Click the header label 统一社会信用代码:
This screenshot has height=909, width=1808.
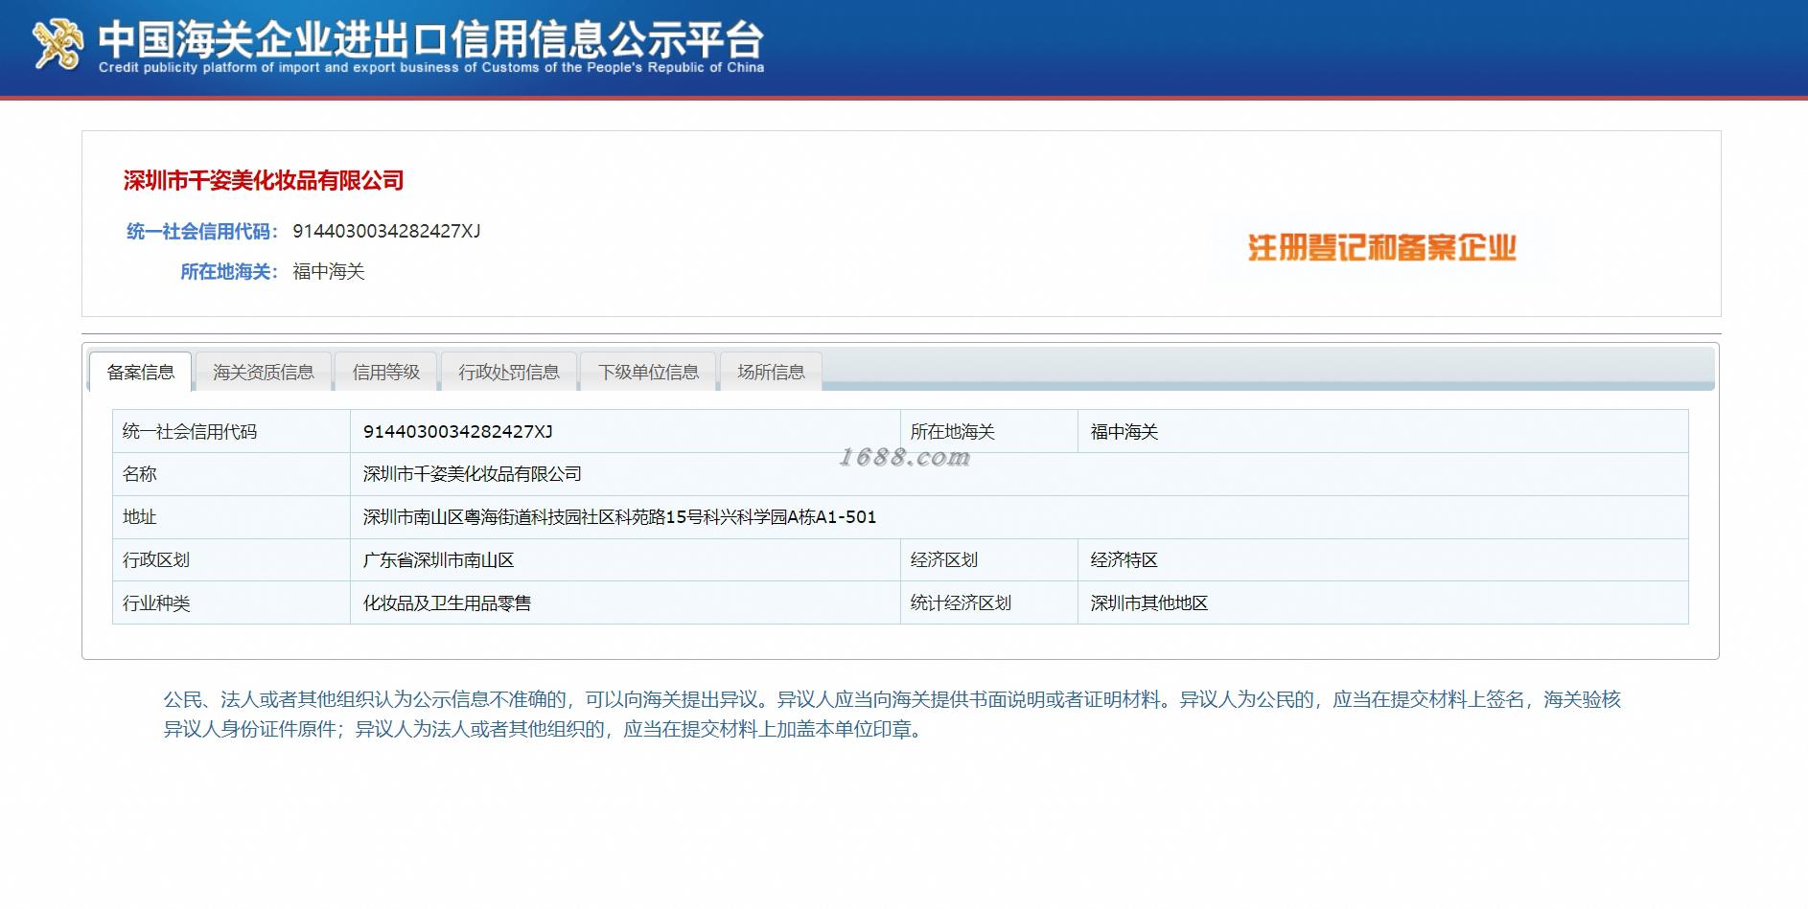coord(202,231)
